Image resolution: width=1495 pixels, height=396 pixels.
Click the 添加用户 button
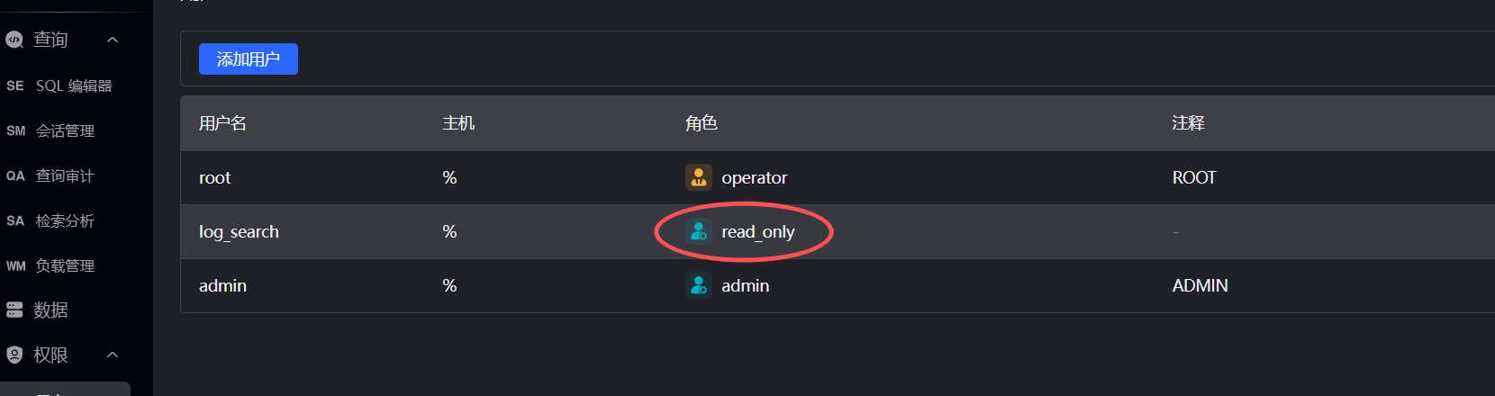[248, 58]
